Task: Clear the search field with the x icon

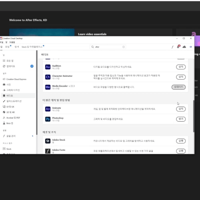Action: 124,47
